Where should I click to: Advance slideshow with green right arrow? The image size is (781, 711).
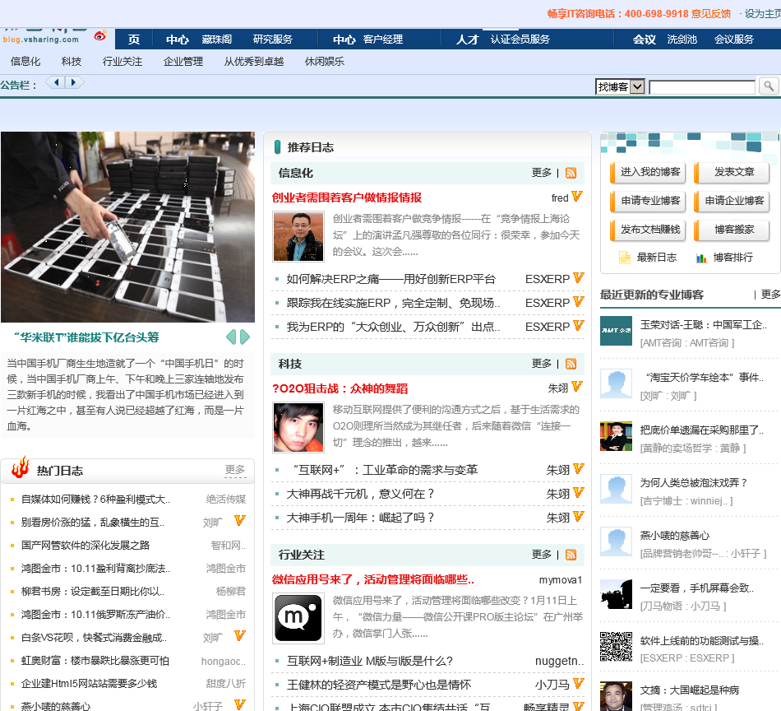245,337
